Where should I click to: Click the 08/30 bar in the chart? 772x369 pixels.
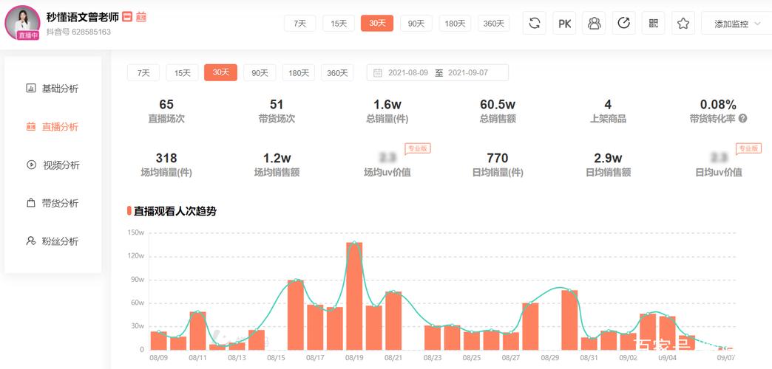pyautogui.click(x=569, y=320)
